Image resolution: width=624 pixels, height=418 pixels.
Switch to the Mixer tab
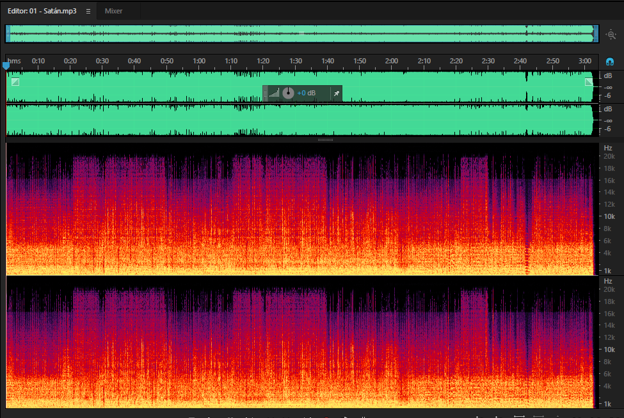113,11
